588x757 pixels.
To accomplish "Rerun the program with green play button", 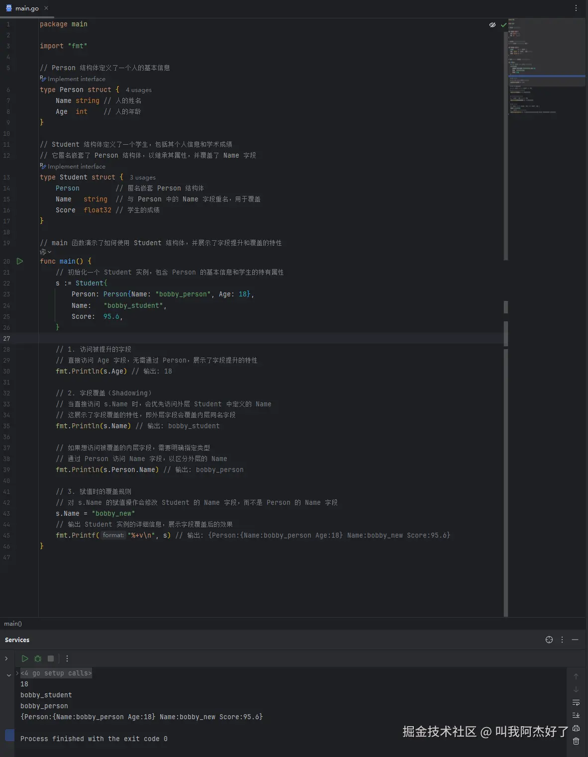I will [25, 659].
